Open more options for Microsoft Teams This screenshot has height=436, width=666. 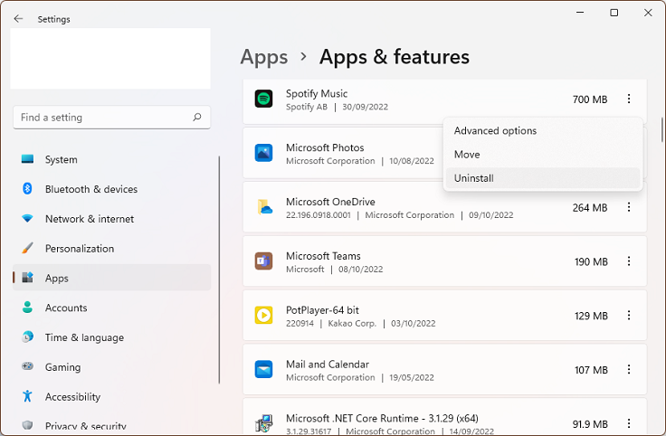pos(629,261)
